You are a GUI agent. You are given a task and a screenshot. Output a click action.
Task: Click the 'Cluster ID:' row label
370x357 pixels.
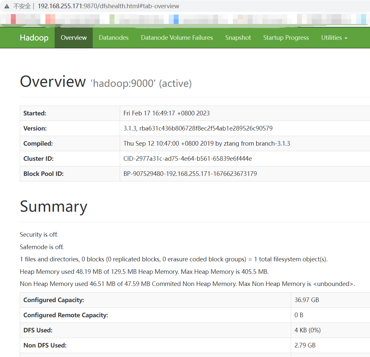pyautogui.click(x=38, y=158)
